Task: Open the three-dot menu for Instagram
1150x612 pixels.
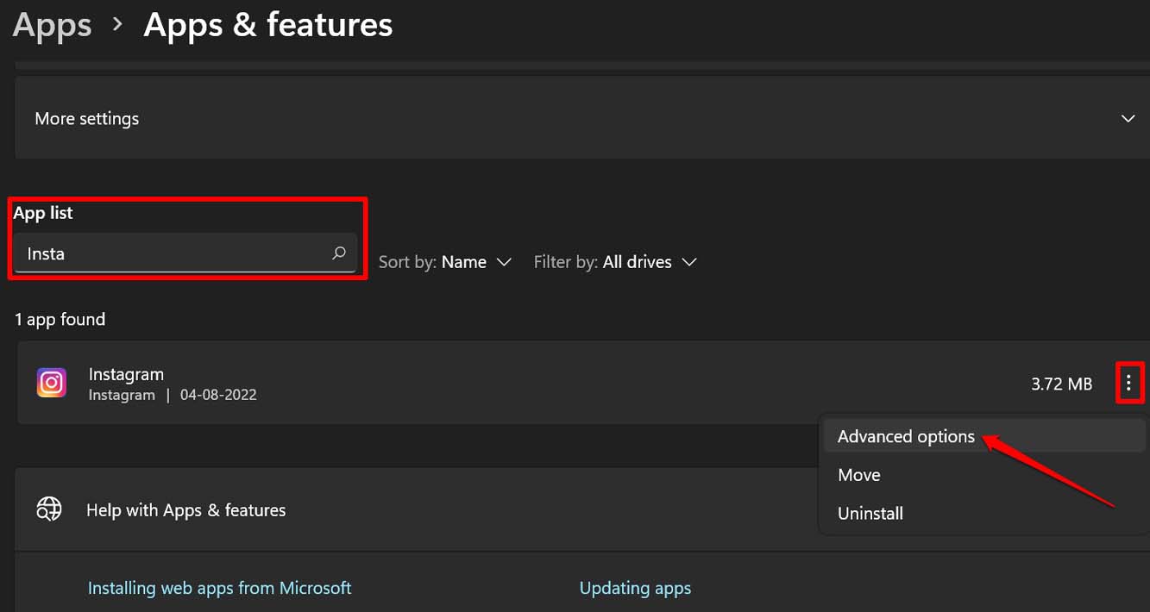Action: 1128,384
